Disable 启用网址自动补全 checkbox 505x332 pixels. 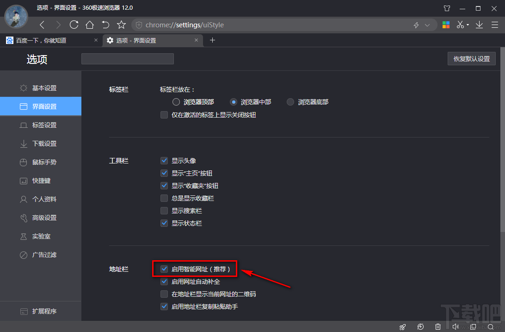[164, 282]
